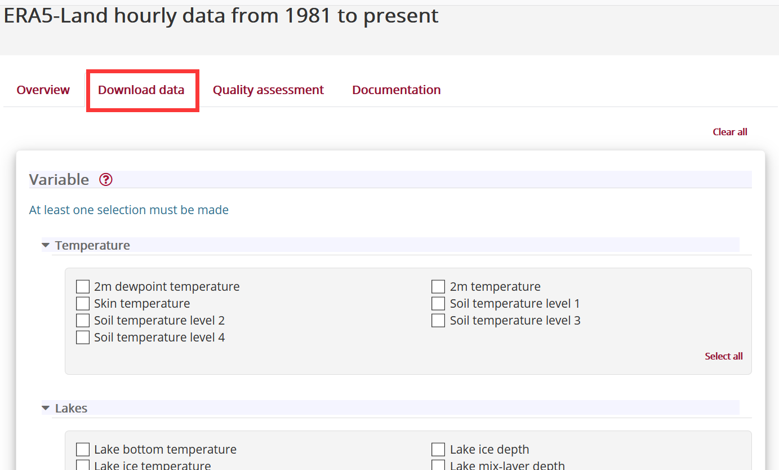Toggle Soil temperature level 2 checkbox
Viewport: 779px width, 470px height.
point(83,321)
